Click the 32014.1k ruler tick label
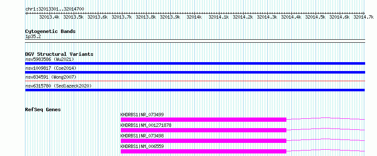 (219, 17)
